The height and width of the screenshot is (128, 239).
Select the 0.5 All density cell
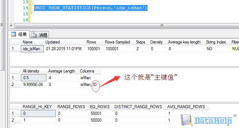(x=34, y=78)
